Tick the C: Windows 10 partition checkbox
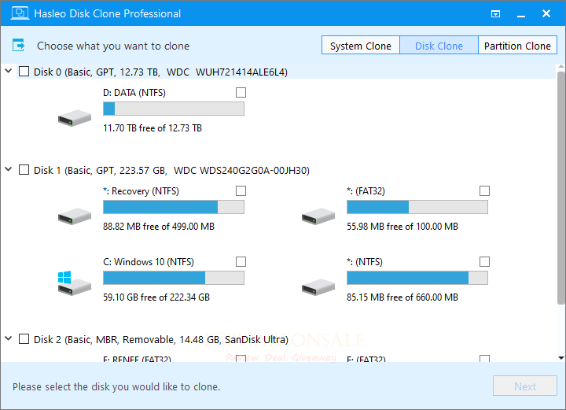 (241, 261)
